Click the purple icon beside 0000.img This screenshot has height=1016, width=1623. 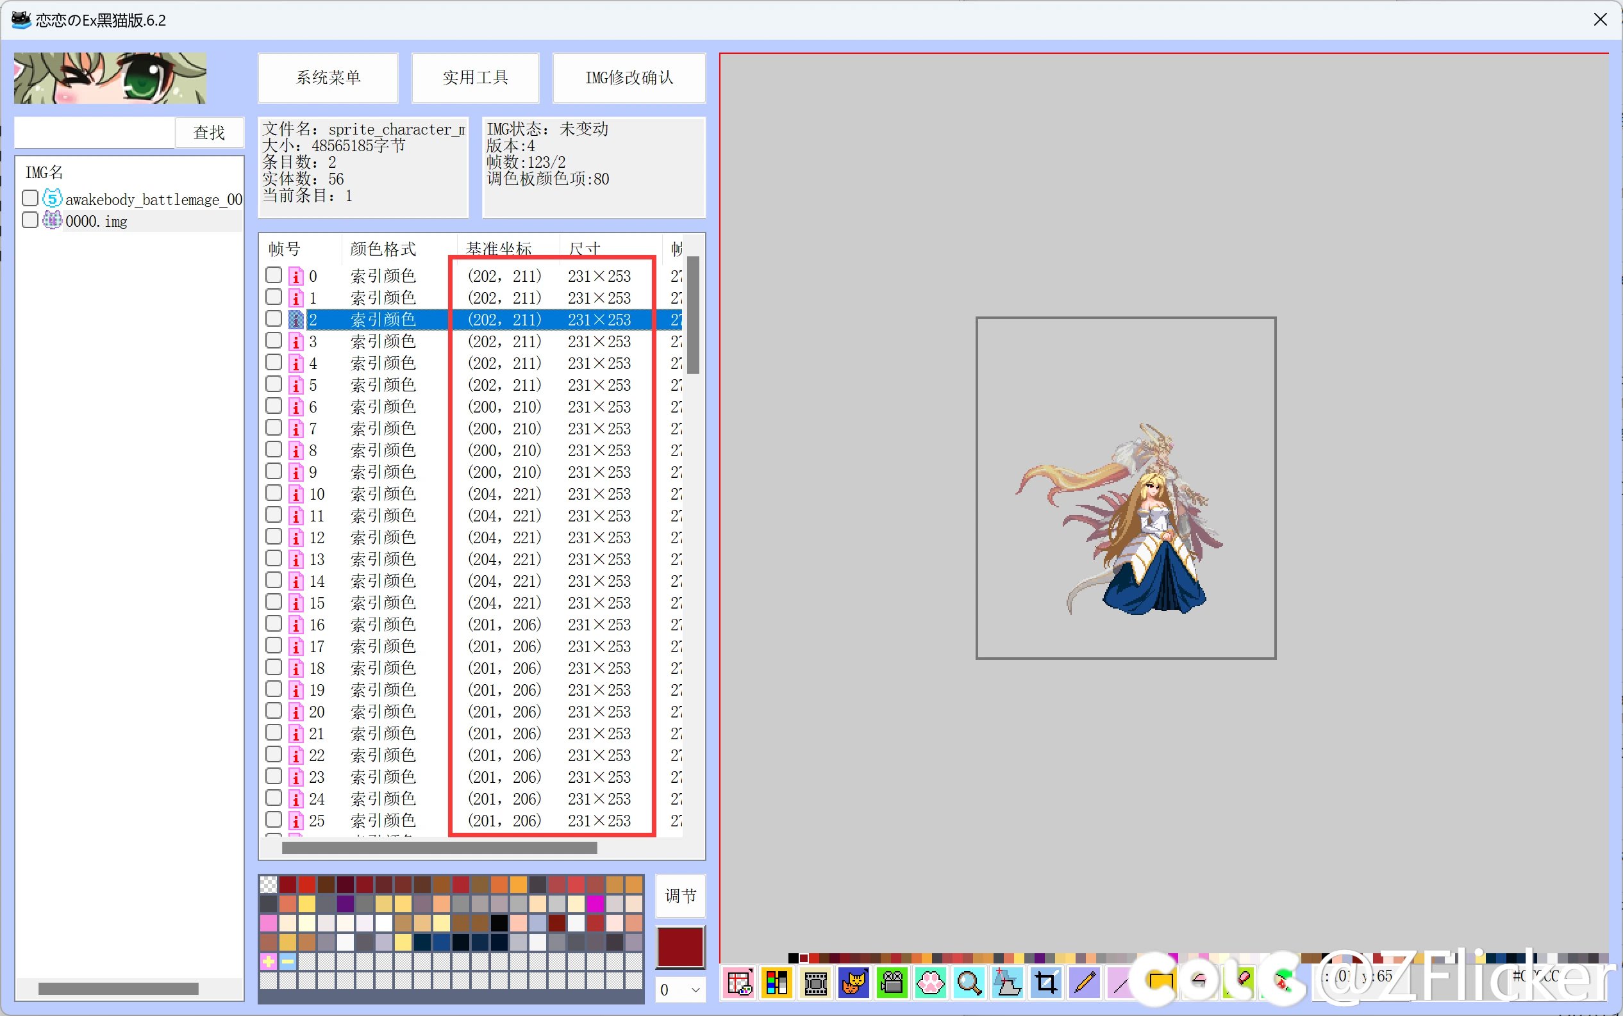point(53,220)
